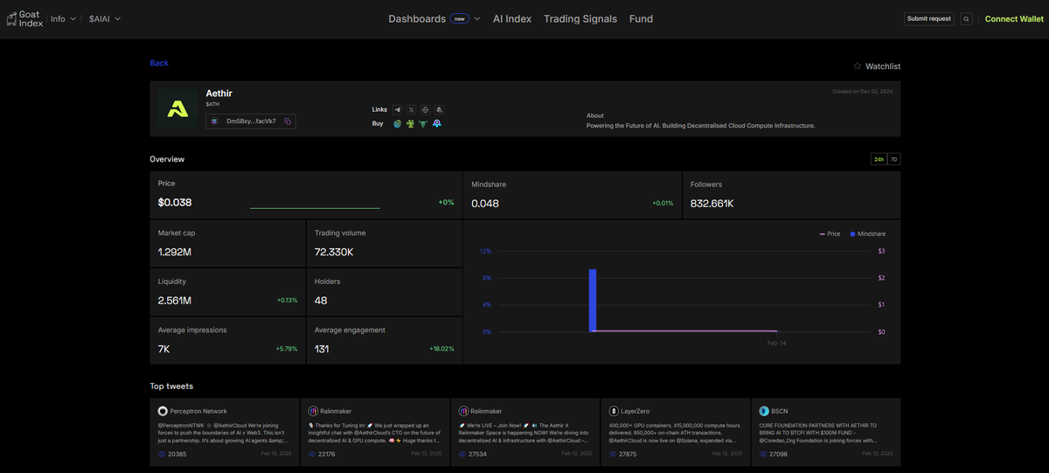Click the fourth Buy icon, blue rocket
The width and height of the screenshot is (1049, 473).
click(436, 124)
